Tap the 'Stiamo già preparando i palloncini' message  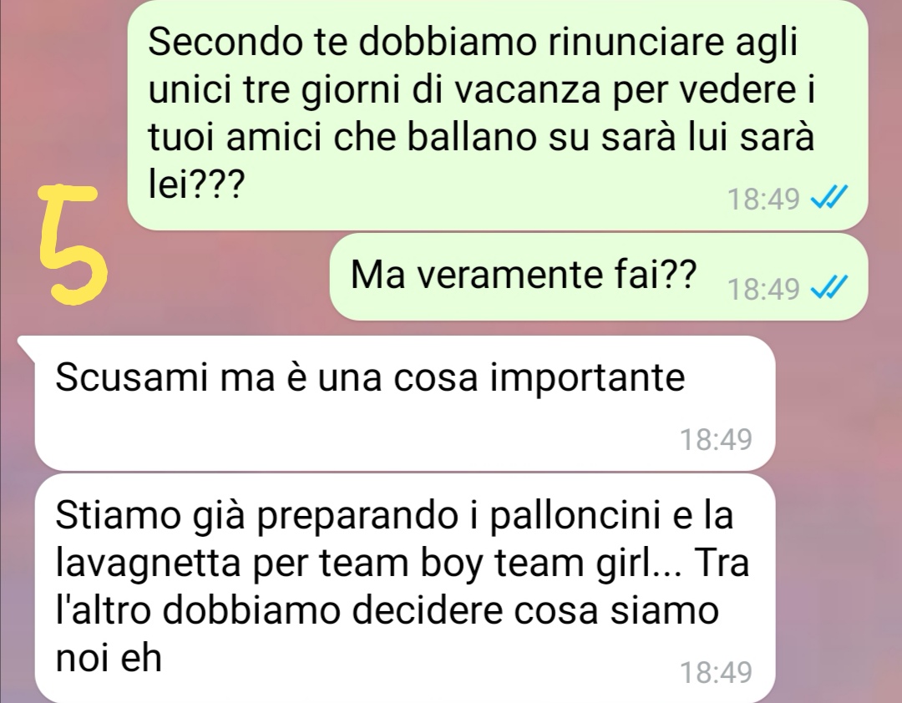pos(405,588)
